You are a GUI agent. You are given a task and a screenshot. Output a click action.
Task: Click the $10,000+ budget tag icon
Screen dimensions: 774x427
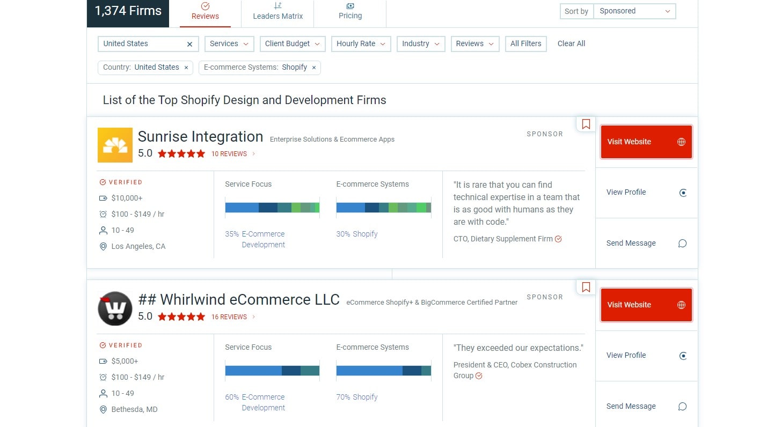(103, 198)
